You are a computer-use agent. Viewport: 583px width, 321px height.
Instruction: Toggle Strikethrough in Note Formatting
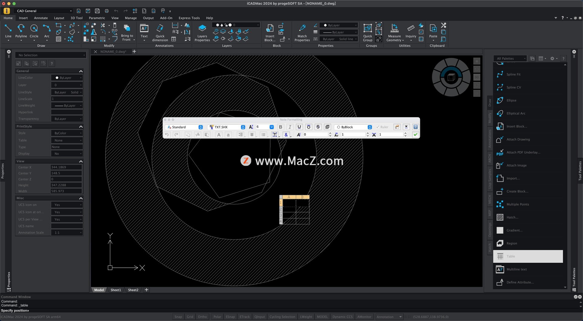318,127
